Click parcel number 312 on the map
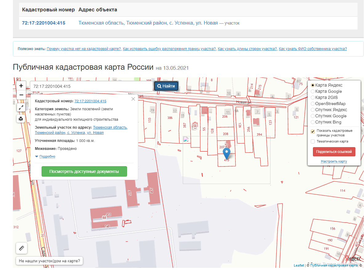Viewport: 364px width, 270px height. pos(16,227)
